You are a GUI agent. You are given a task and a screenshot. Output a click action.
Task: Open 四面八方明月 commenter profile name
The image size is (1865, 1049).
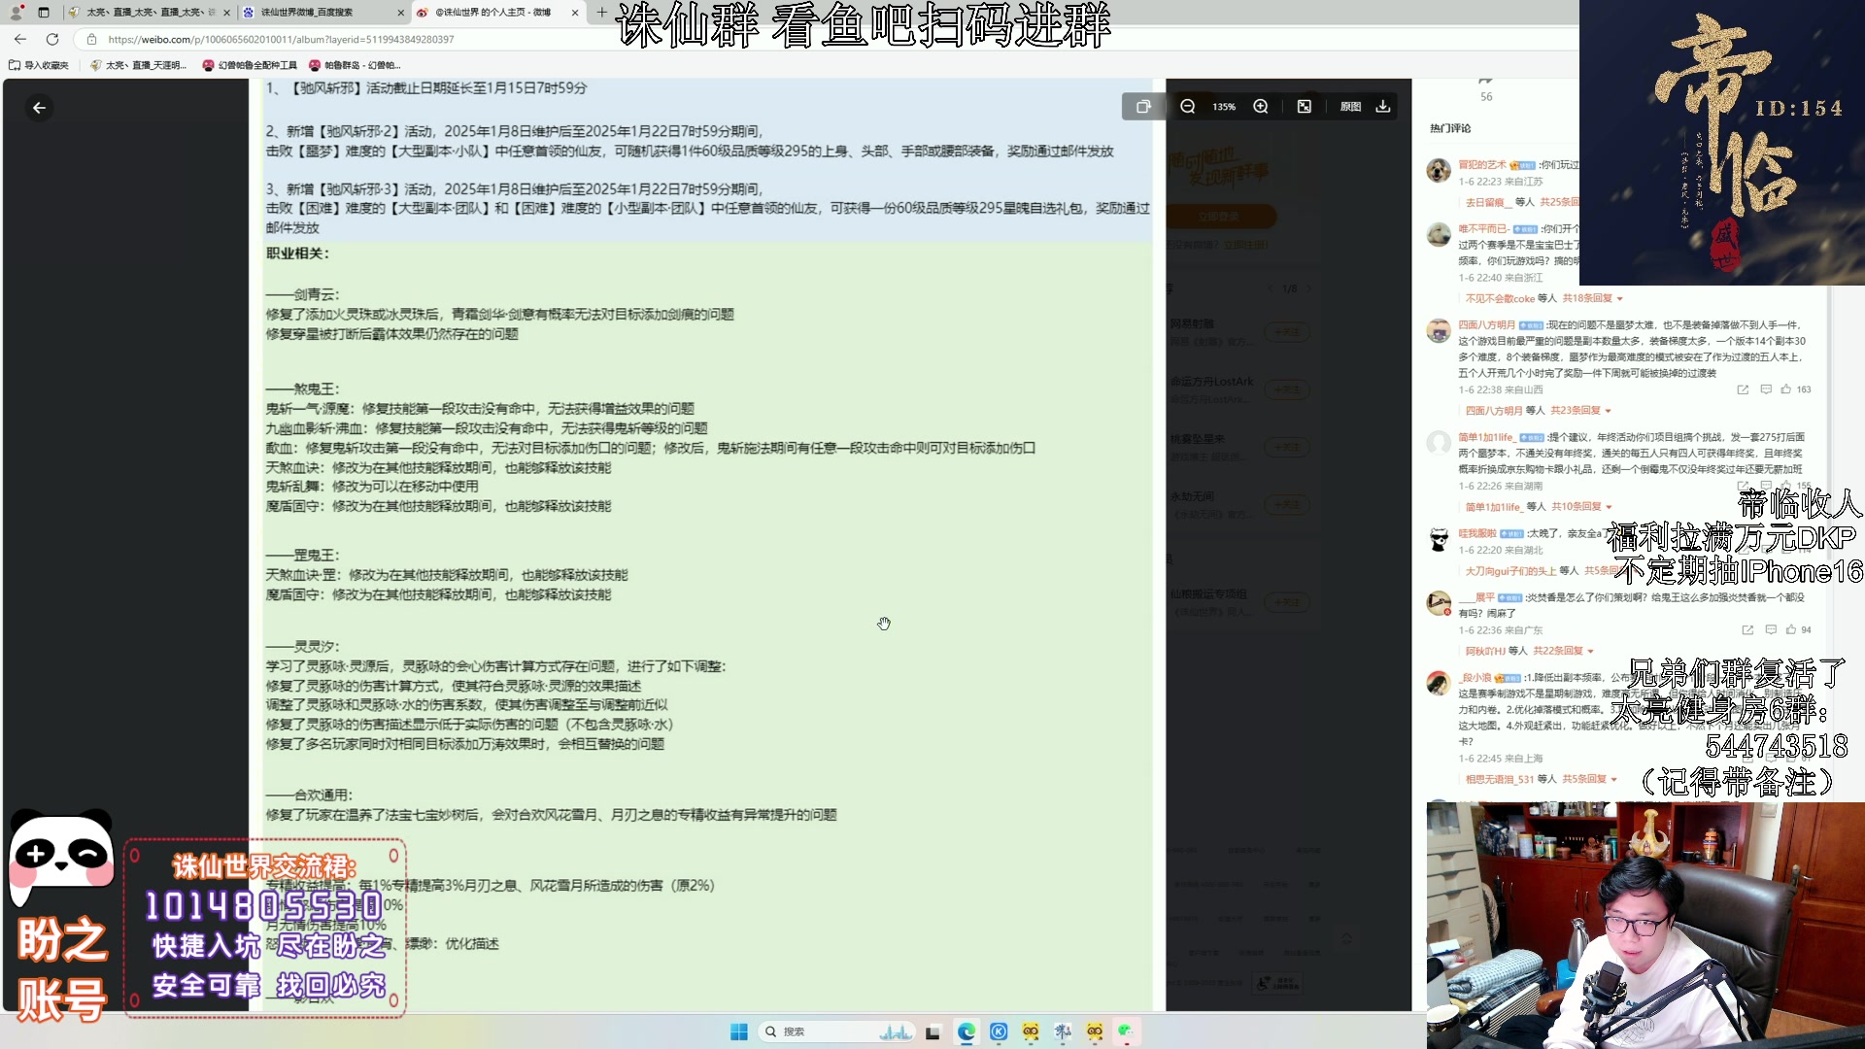(1486, 324)
